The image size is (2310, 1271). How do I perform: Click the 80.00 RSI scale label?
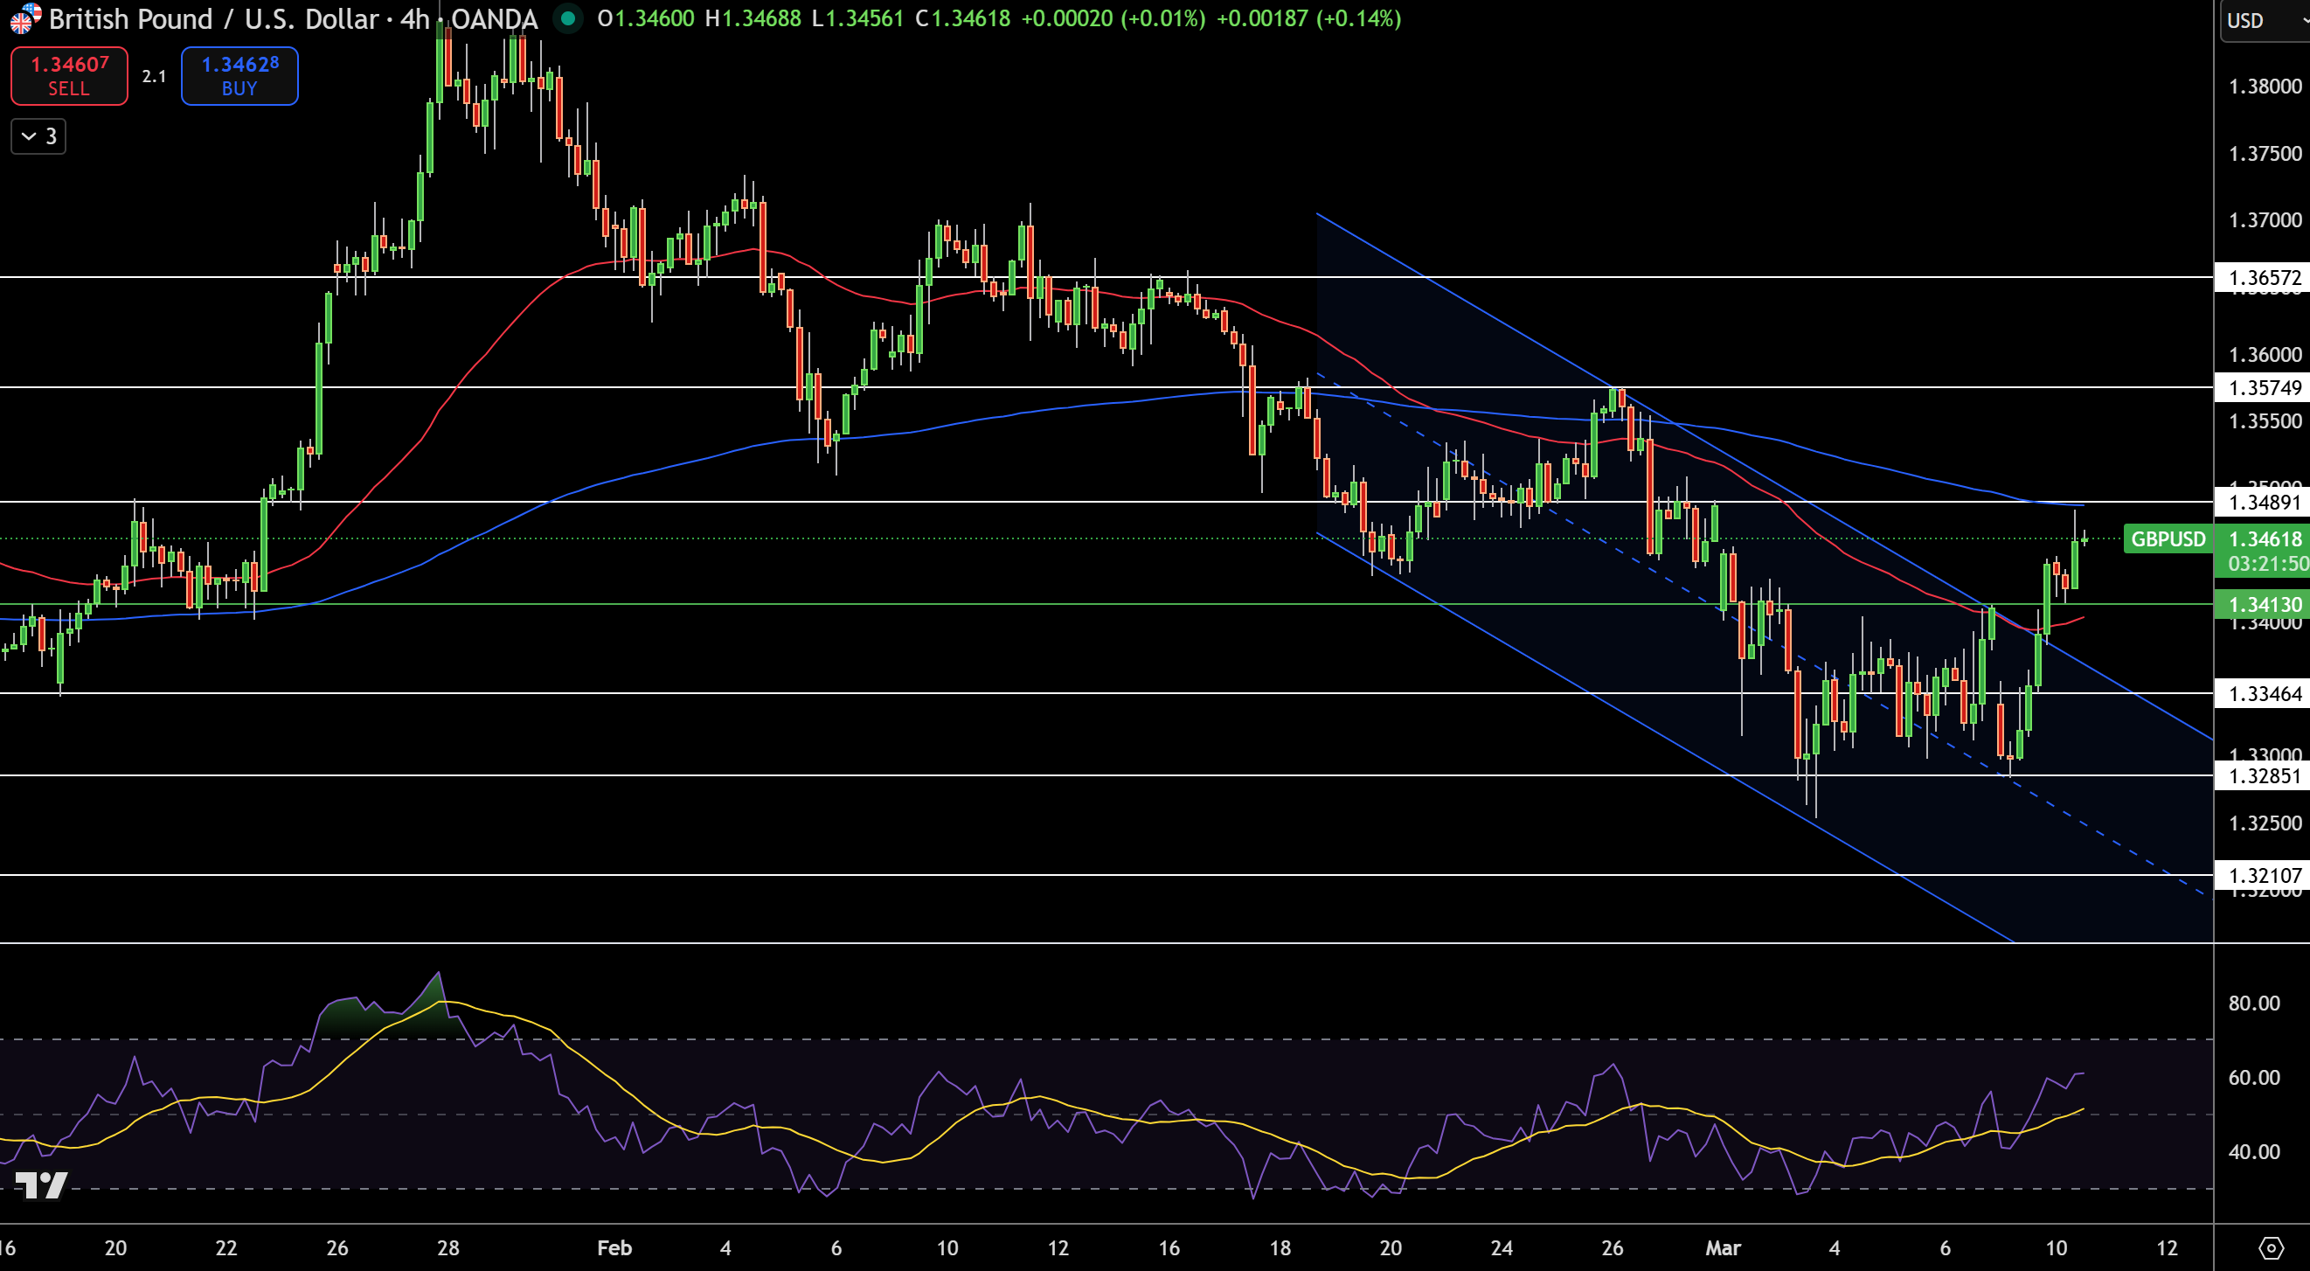(2254, 1003)
